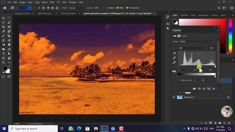Viewport: 235px width, 132px height.
Task: Open the Edit Toolbar three-dots menu
Action: [x=9, y=63]
